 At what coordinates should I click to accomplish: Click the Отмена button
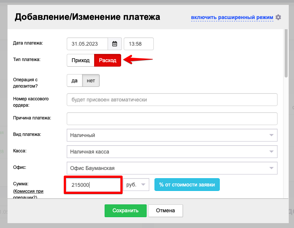(x=165, y=210)
